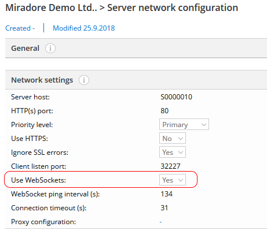Image resolution: width=267 pixels, height=234 pixels.
Task: Click the Client listen port value 32227
Action: 170,166
